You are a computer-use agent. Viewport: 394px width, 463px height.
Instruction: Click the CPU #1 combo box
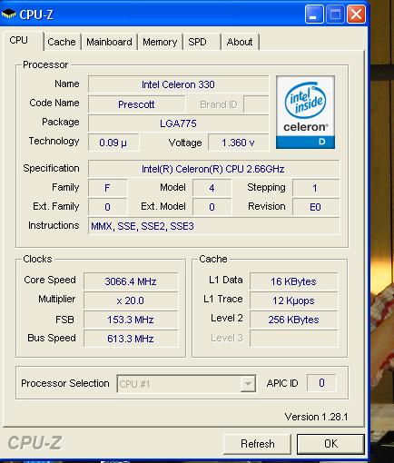point(186,384)
